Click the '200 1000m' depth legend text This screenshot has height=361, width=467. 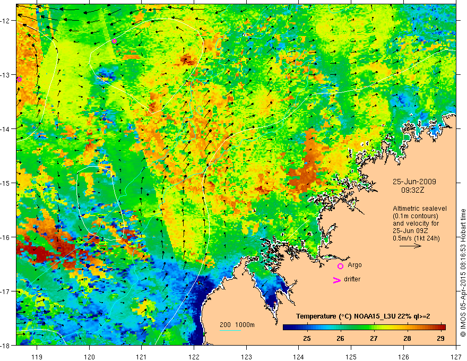(237, 325)
